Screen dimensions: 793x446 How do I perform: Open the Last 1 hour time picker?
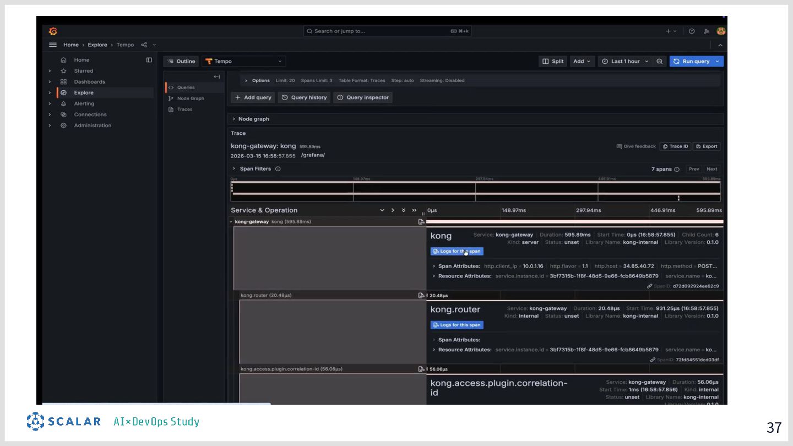(x=625, y=62)
